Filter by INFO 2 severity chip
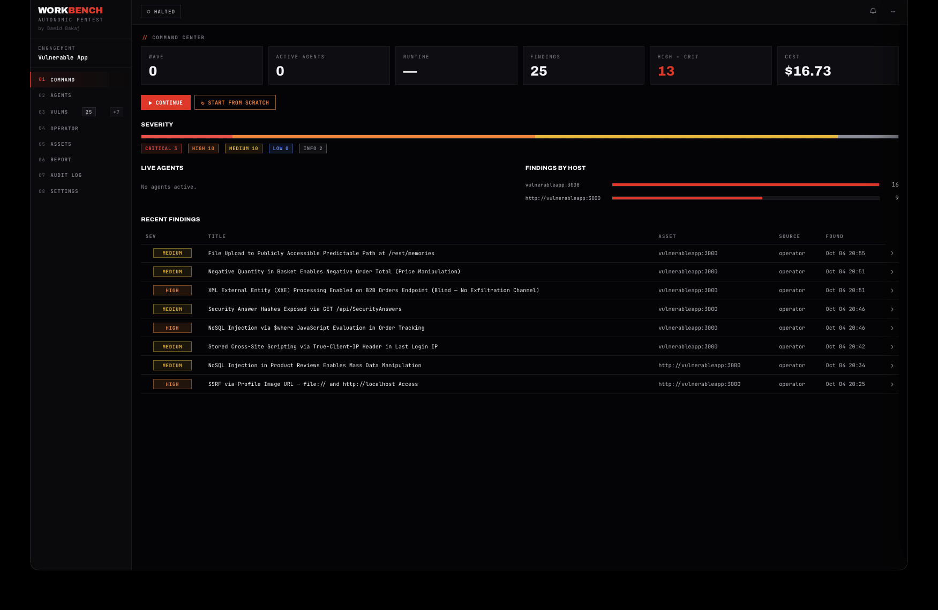The height and width of the screenshot is (610, 938). click(x=313, y=148)
